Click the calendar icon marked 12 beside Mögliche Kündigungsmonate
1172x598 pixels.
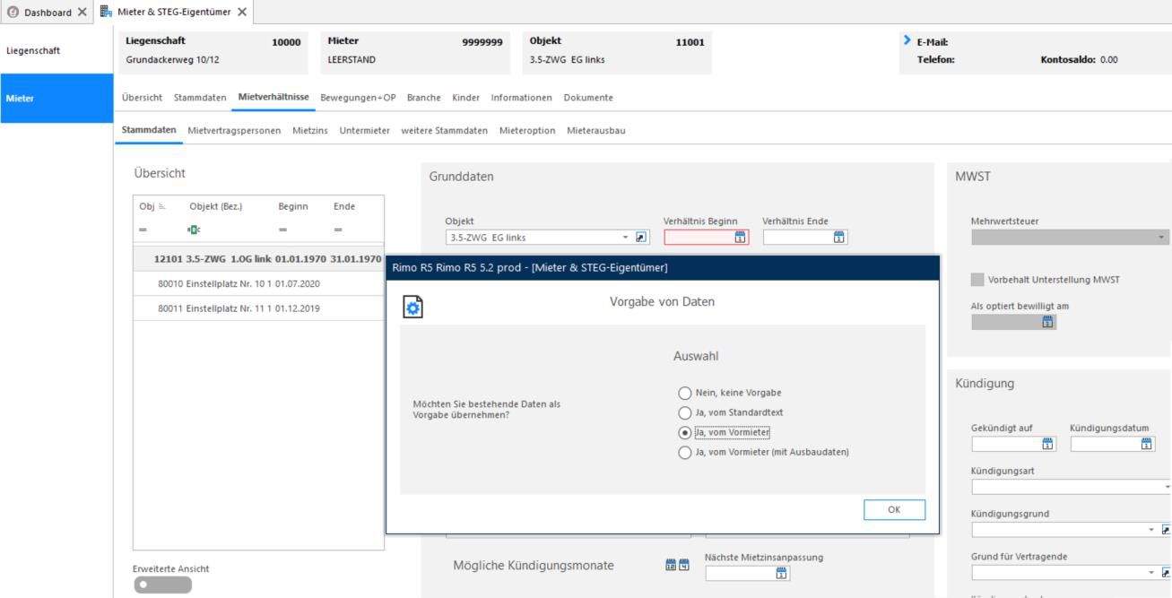671,565
